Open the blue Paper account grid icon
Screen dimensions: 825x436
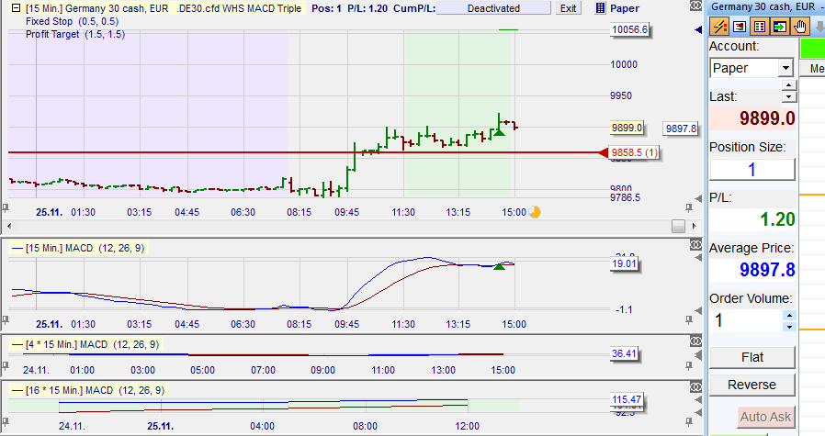point(600,8)
